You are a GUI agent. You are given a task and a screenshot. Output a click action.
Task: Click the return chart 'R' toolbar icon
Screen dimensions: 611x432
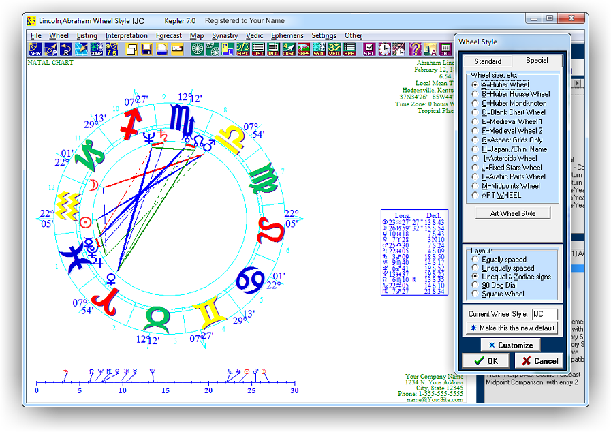66,50
